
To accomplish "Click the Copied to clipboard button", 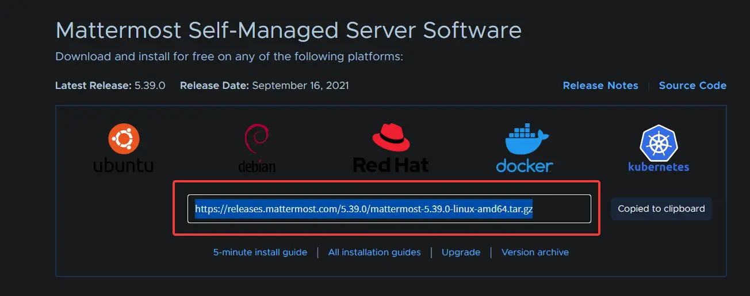I will 661,209.
